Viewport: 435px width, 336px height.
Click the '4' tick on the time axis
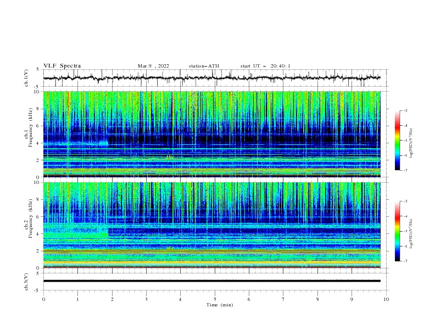click(181, 299)
